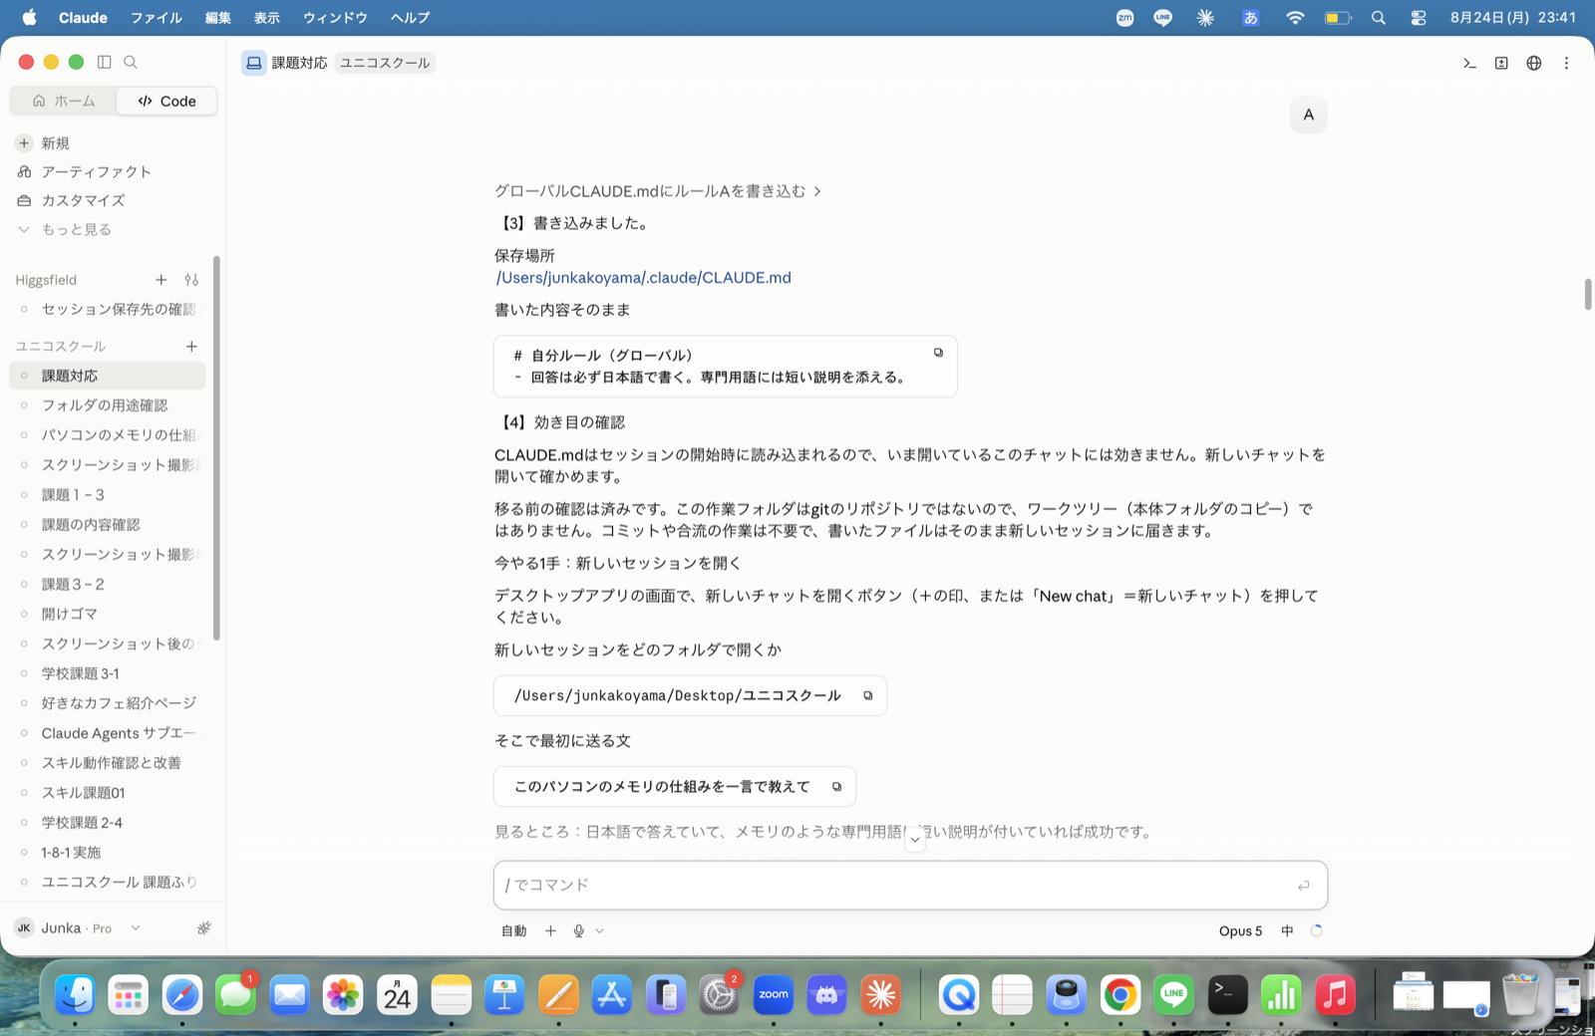The image size is (1595, 1036).
Task: Click the chat vertical scrollbar thumb
Action: 1588,295
